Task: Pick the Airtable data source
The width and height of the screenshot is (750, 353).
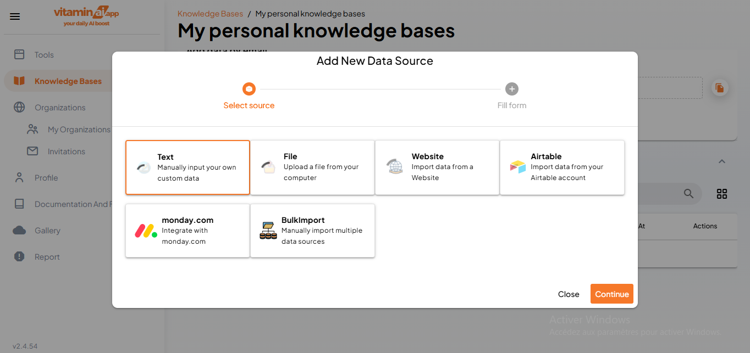Action: (x=562, y=167)
